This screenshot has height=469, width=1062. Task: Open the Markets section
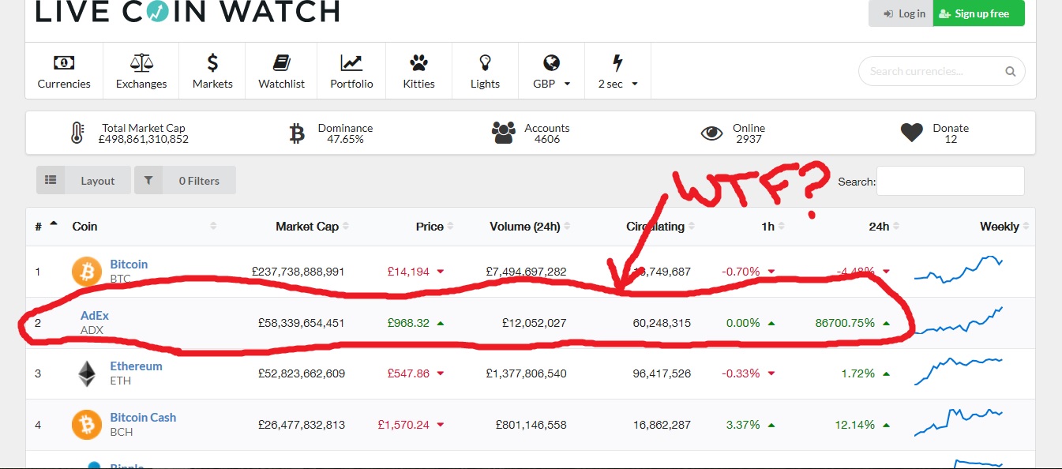(x=212, y=71)
